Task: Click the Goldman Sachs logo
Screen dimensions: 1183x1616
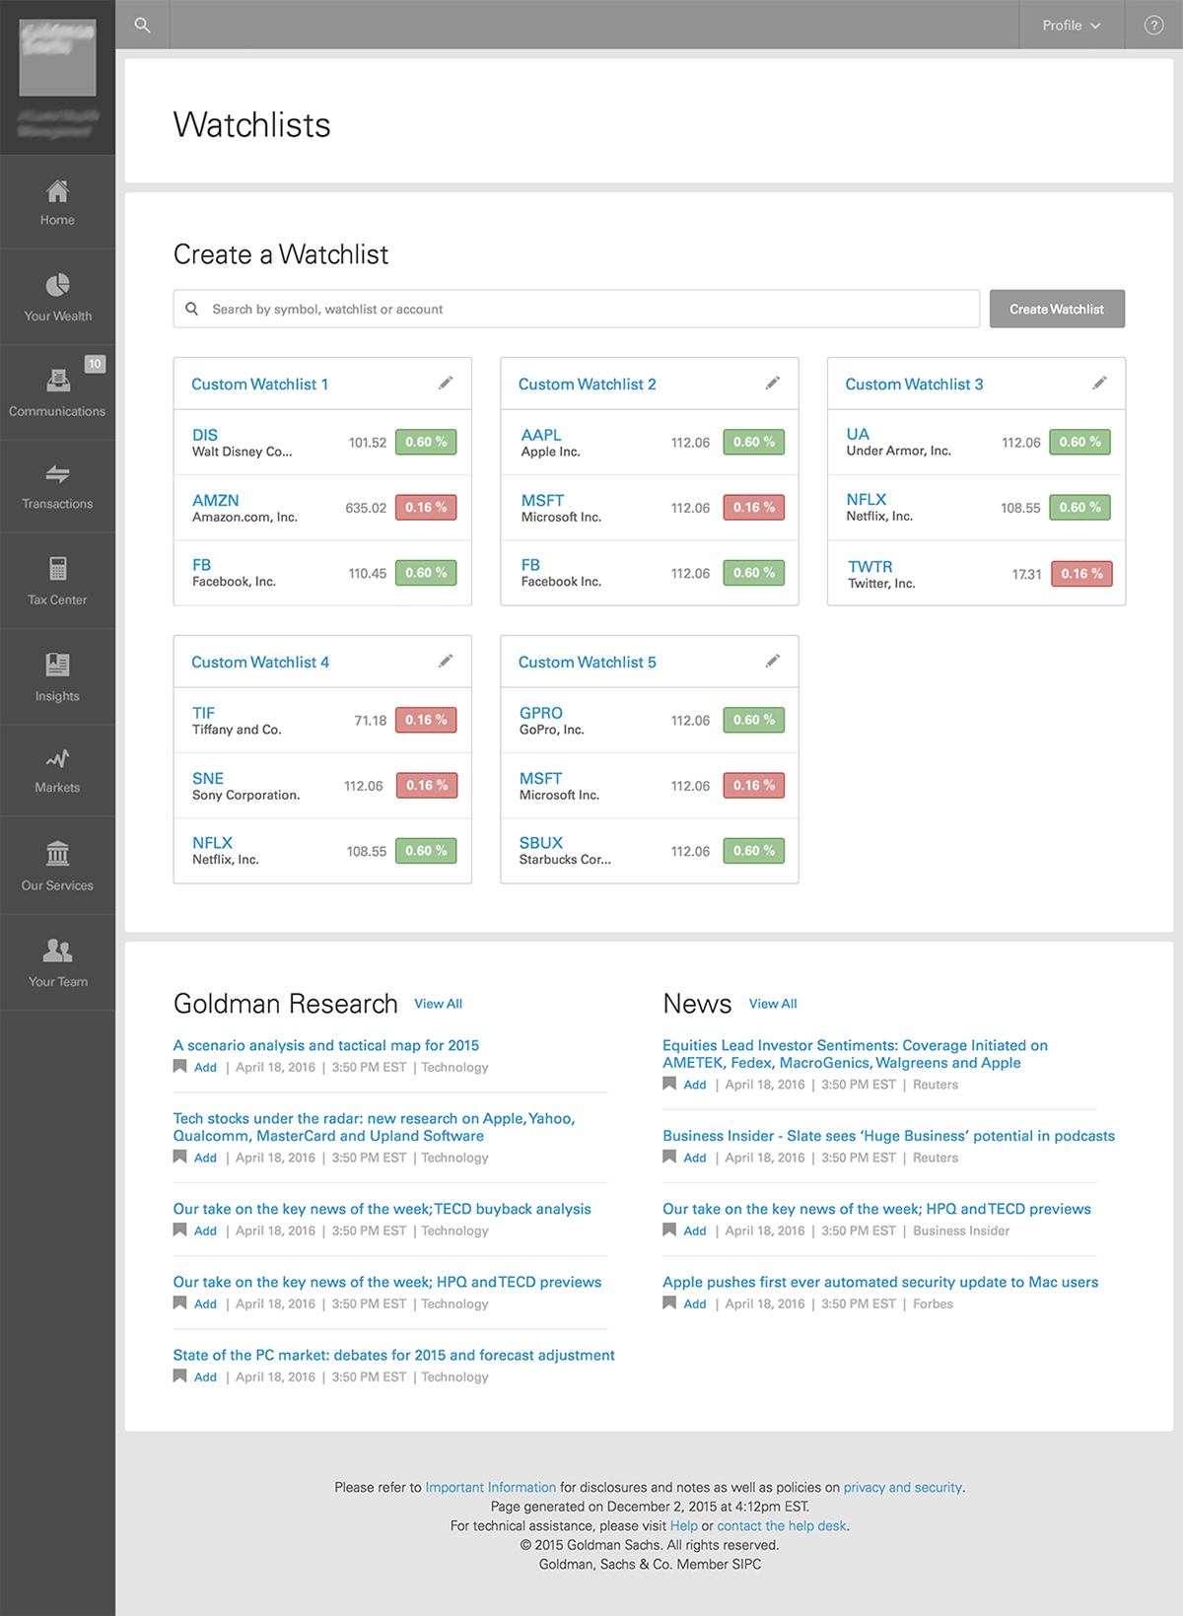Action: point(57,57)
